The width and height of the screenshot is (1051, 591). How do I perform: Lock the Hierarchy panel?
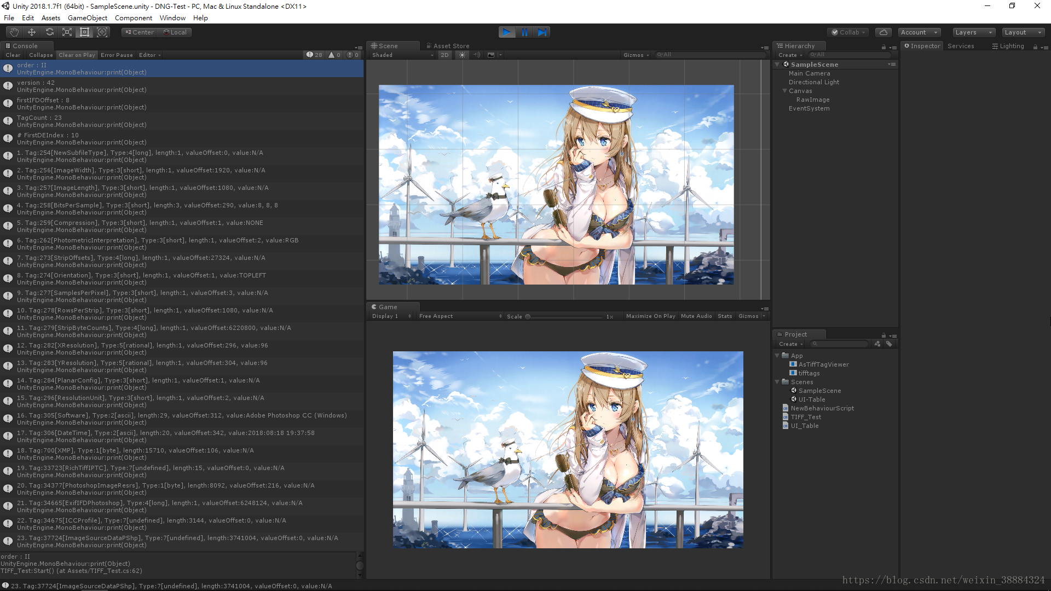pyautogui.click(x=883, y=47)
